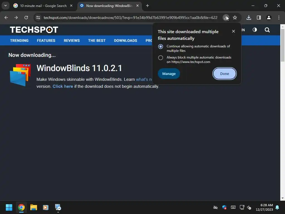This screenshot has width=285, height=214.
Task: Reload the current page
Action: [26, 18]
